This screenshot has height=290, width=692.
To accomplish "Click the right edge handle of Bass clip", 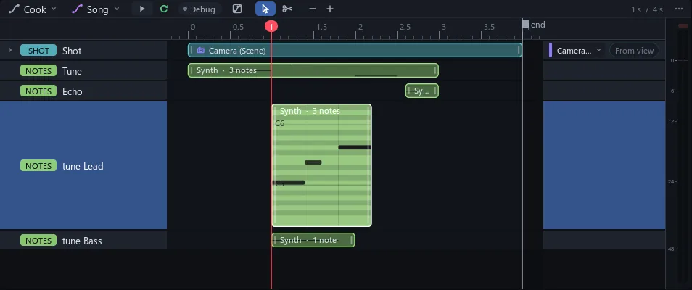I will tap(351, 240).
